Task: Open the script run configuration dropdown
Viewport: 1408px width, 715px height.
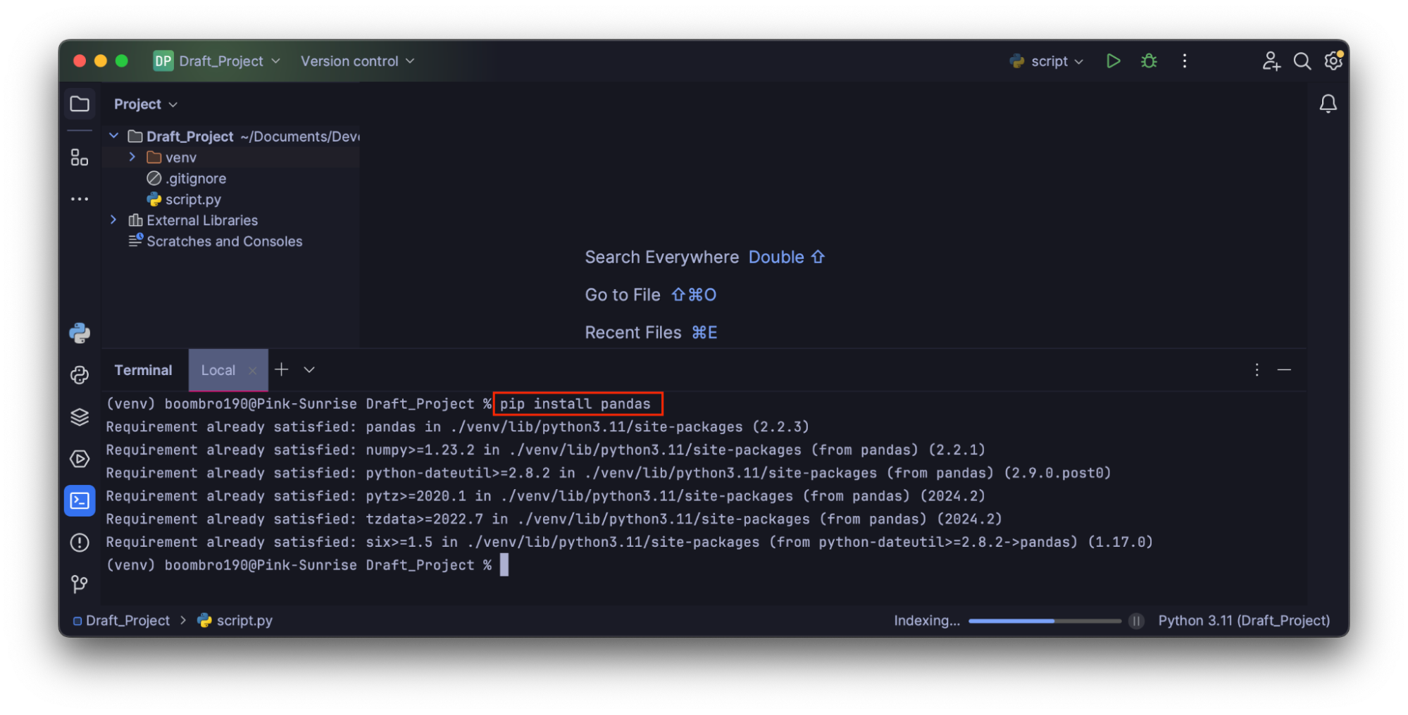Action: point(1046,61)
